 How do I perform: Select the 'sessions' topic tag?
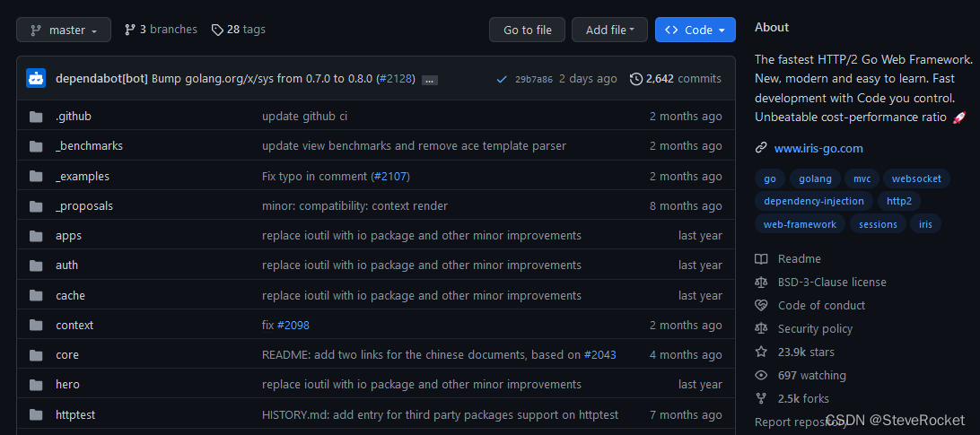878,223
